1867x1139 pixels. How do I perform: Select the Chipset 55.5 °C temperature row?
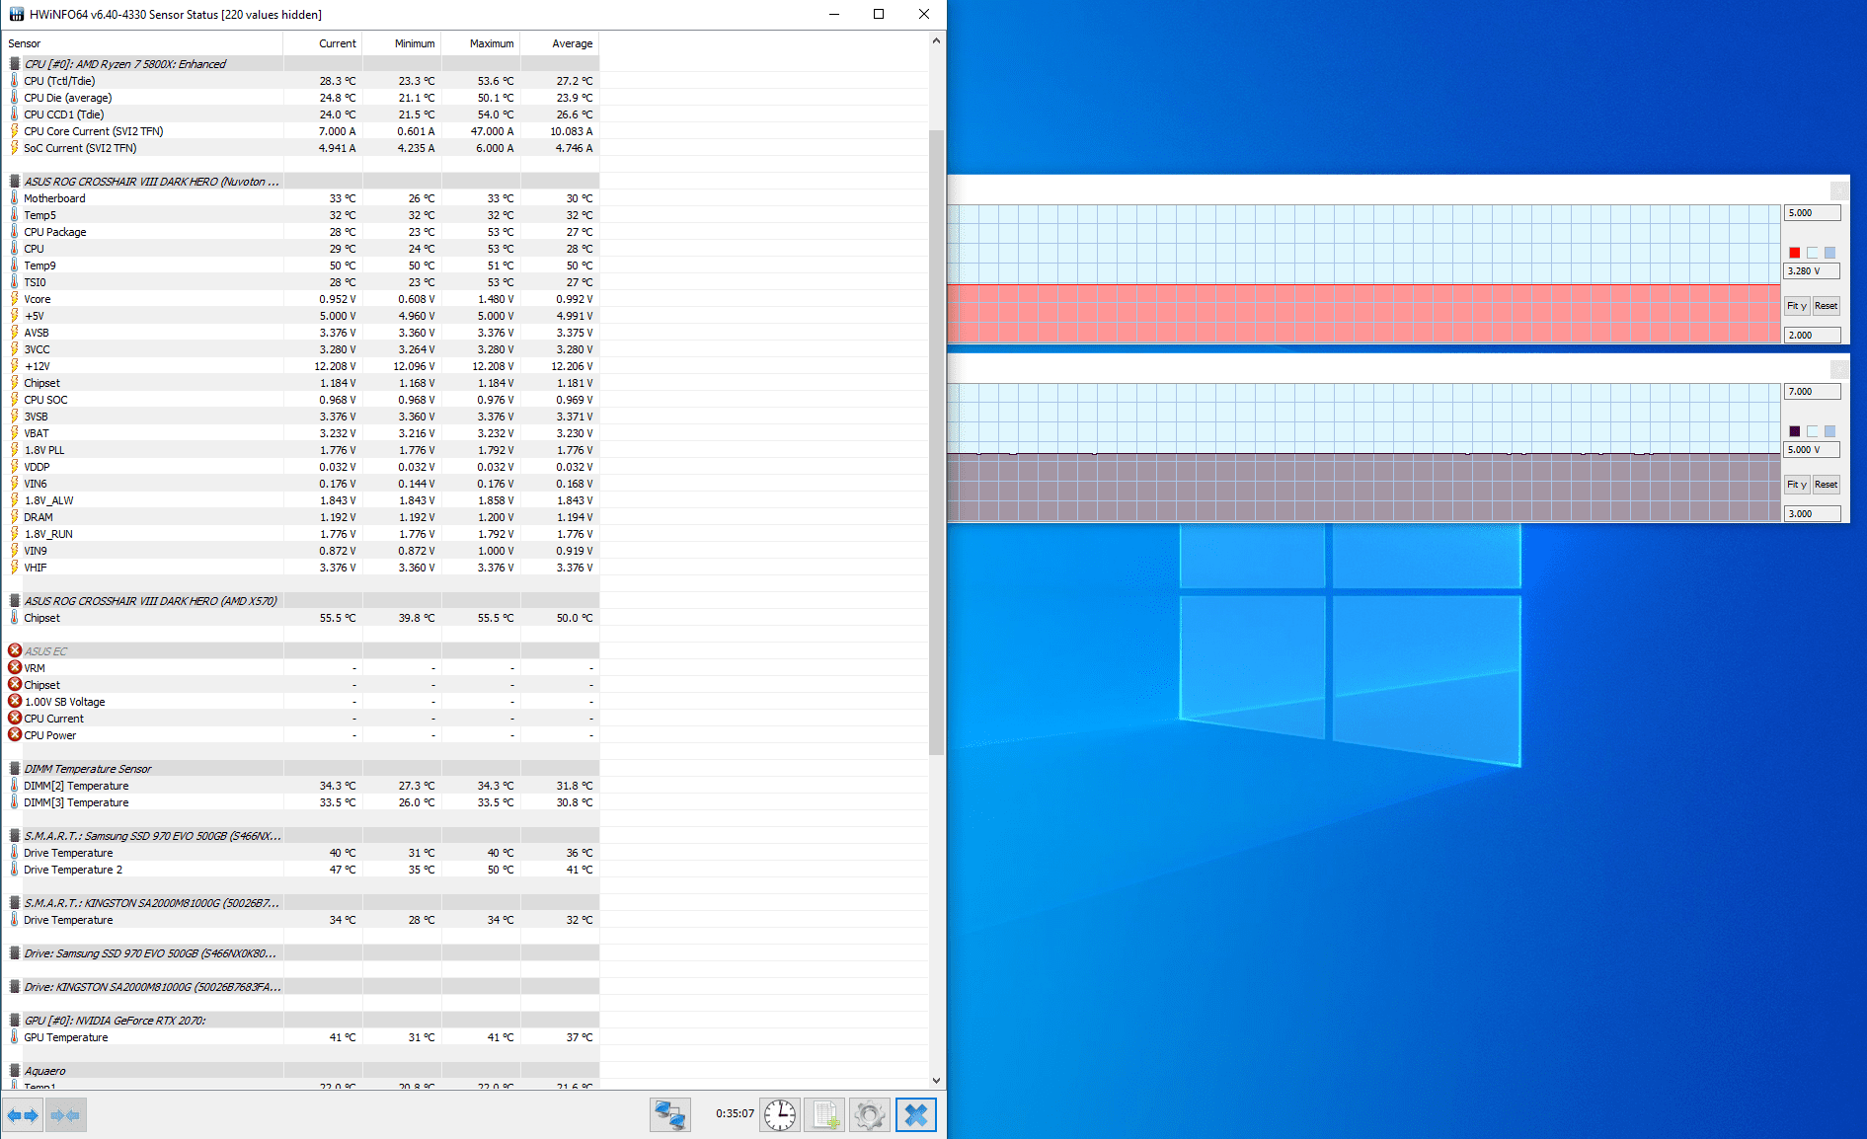click(x=302, y=618)
